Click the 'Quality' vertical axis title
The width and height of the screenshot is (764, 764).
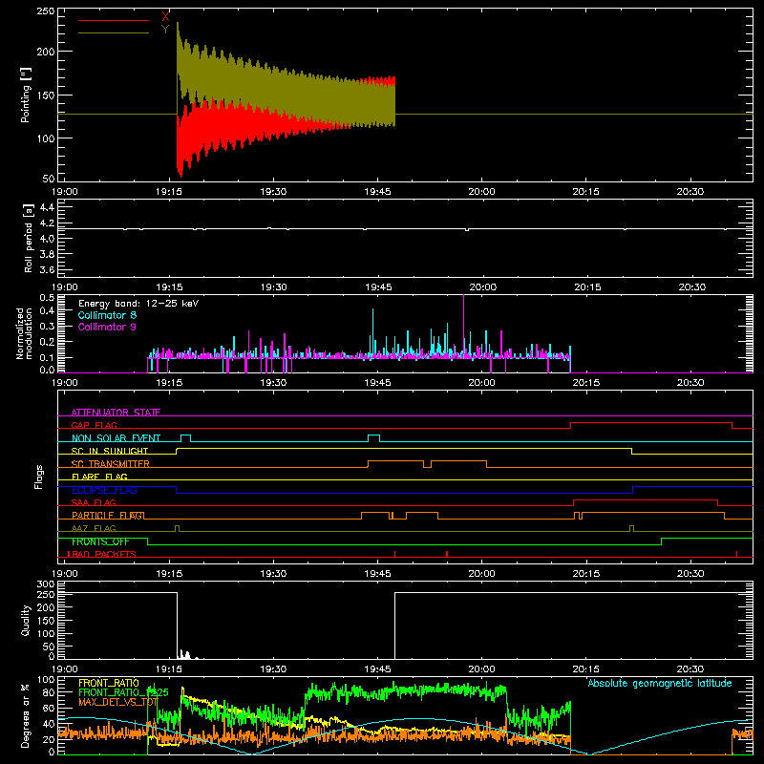point(26,620)
